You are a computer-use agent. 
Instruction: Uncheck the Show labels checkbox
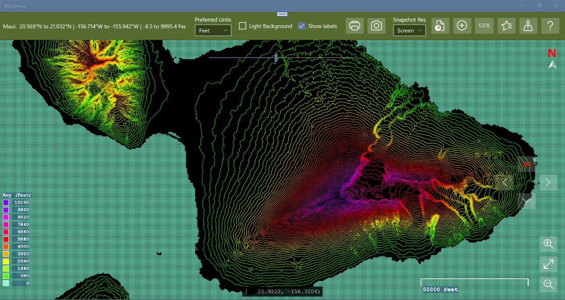pyautogui.click(x=301, y=26)
